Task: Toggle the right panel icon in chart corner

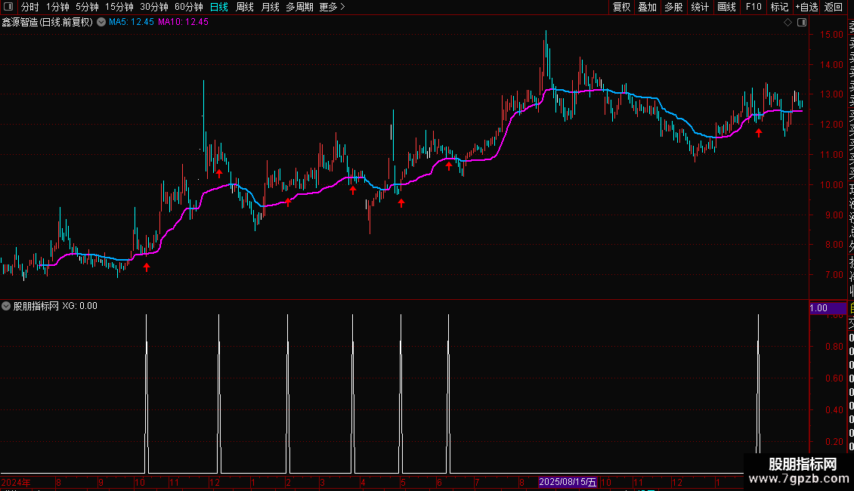Action: pyautogui.click(x=802, y=23)
